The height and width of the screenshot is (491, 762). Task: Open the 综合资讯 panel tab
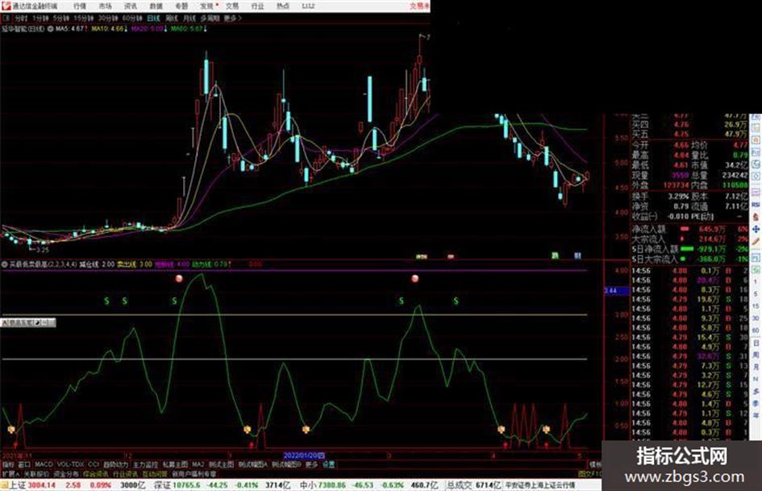(x=96, y=473)
